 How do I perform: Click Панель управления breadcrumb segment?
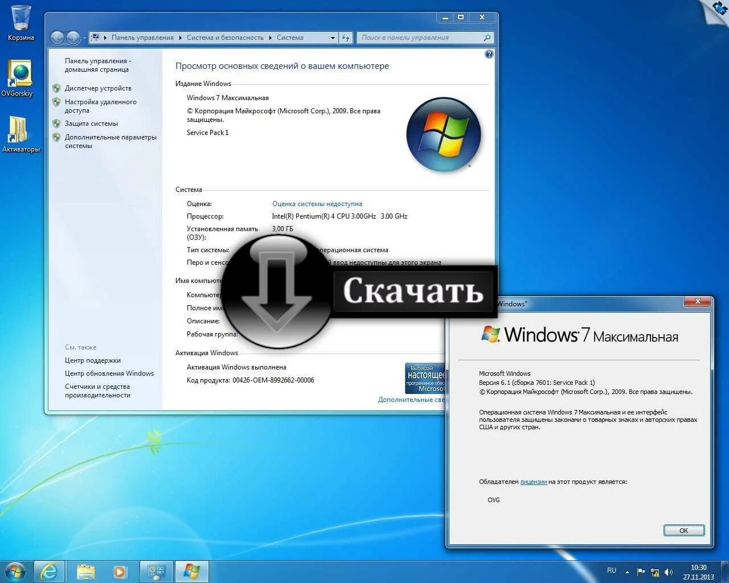pos(142,38)
